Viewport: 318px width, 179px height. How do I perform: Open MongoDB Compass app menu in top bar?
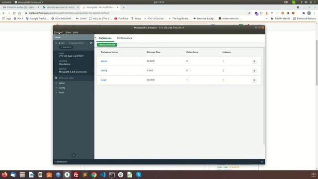(29, 2)
